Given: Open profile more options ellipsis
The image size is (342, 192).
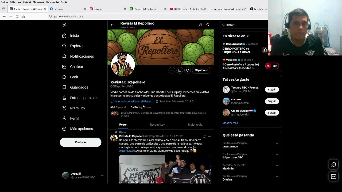Looking at the screenshot, I should coord(172,70).
